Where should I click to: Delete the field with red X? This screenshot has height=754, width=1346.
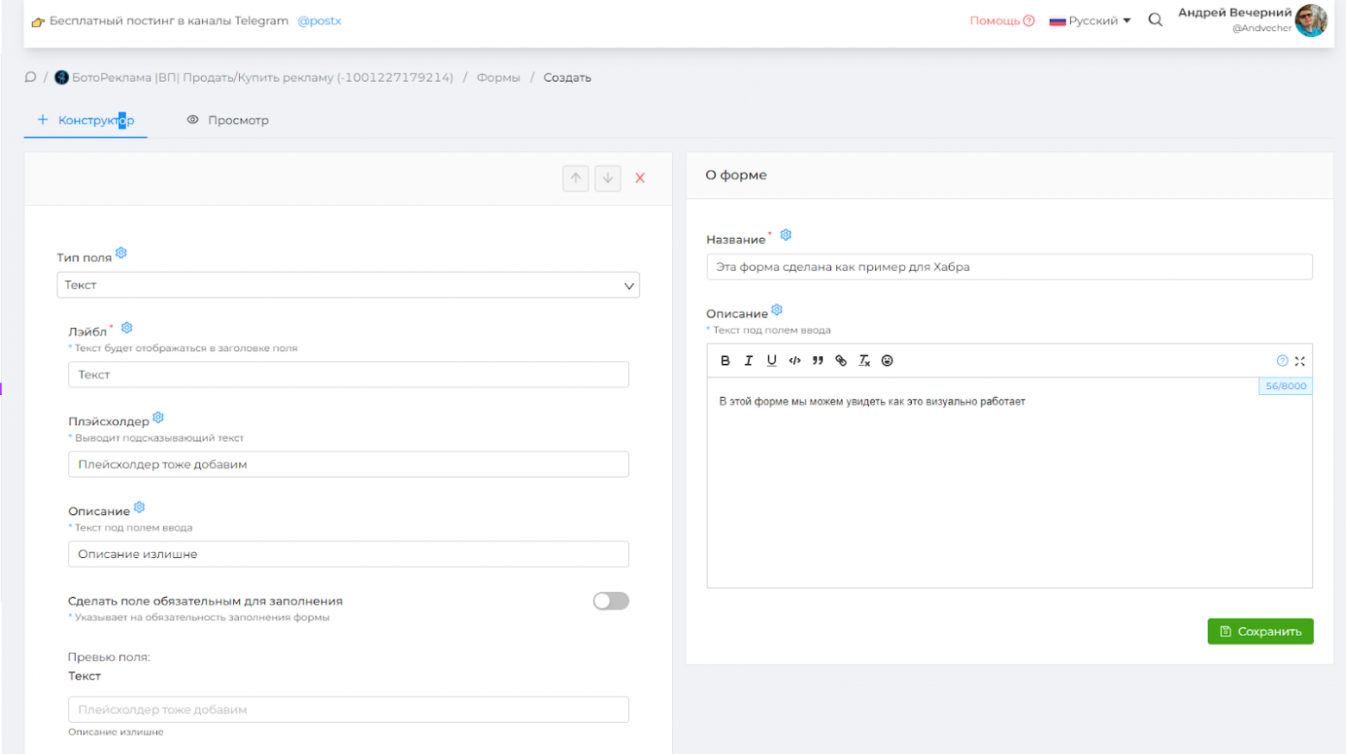(x=640, y=178)
